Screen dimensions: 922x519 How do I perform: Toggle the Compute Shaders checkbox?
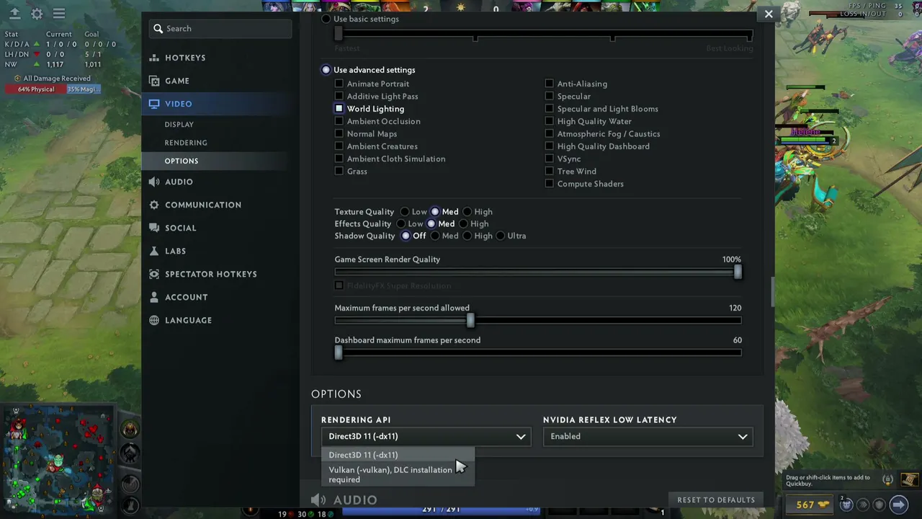point(549,184)
